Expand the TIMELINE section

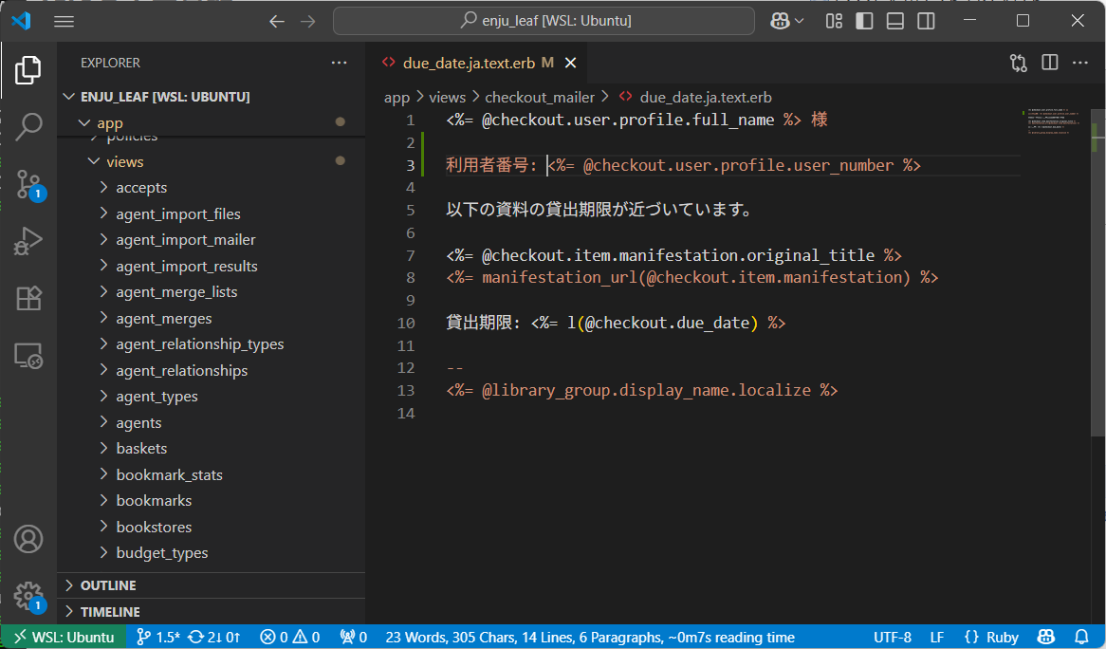pos(211,612)
